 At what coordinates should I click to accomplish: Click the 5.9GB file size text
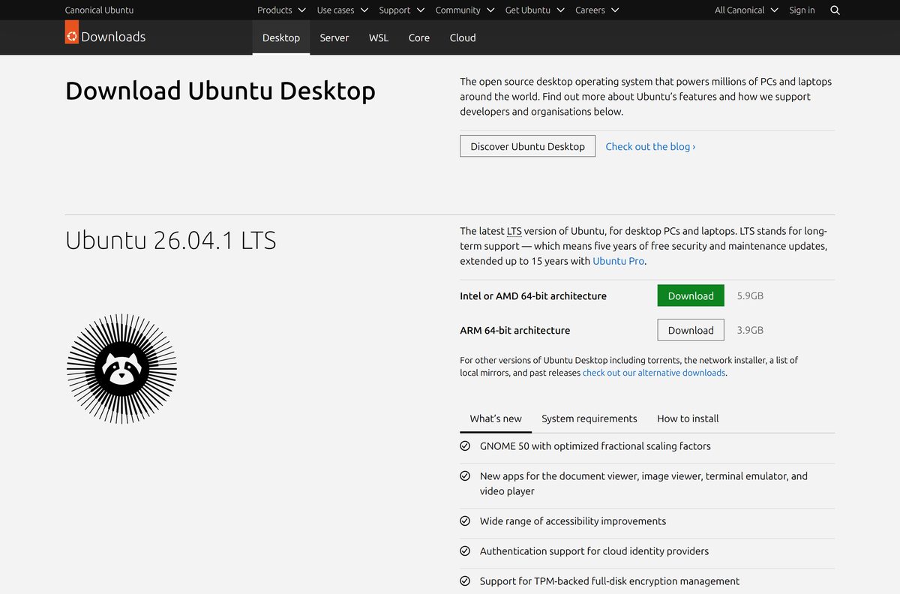coord(750,295)
